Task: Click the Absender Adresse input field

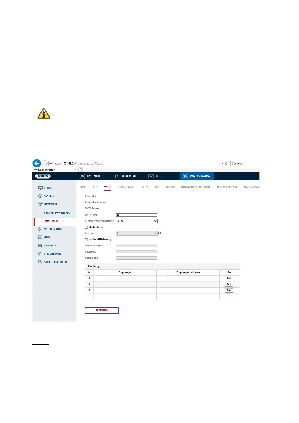Action: (x=136, y=202)
